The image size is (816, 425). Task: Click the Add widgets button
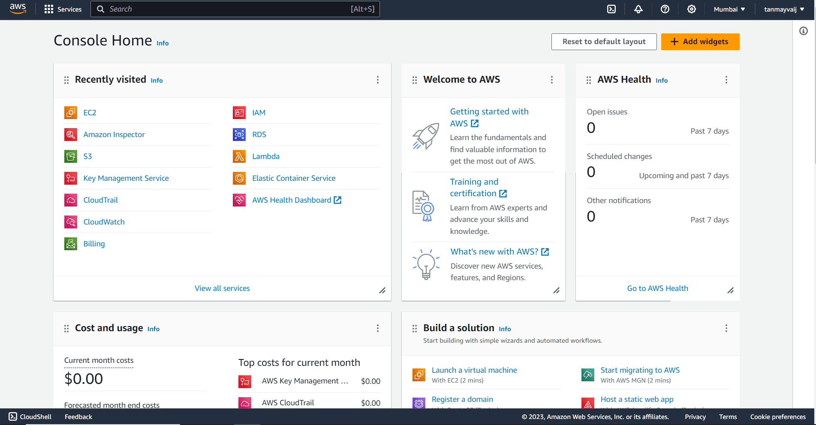point(700,42)
